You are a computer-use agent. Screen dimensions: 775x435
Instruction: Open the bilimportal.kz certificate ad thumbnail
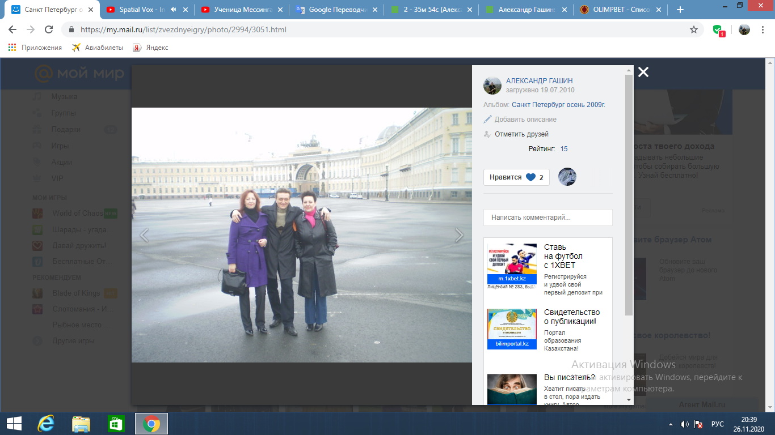click(x=512, y=329)
